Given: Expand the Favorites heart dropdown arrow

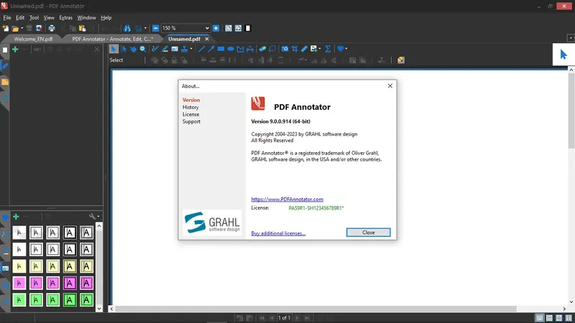Looking at the screenshot, I should click(x=346, y=49).
